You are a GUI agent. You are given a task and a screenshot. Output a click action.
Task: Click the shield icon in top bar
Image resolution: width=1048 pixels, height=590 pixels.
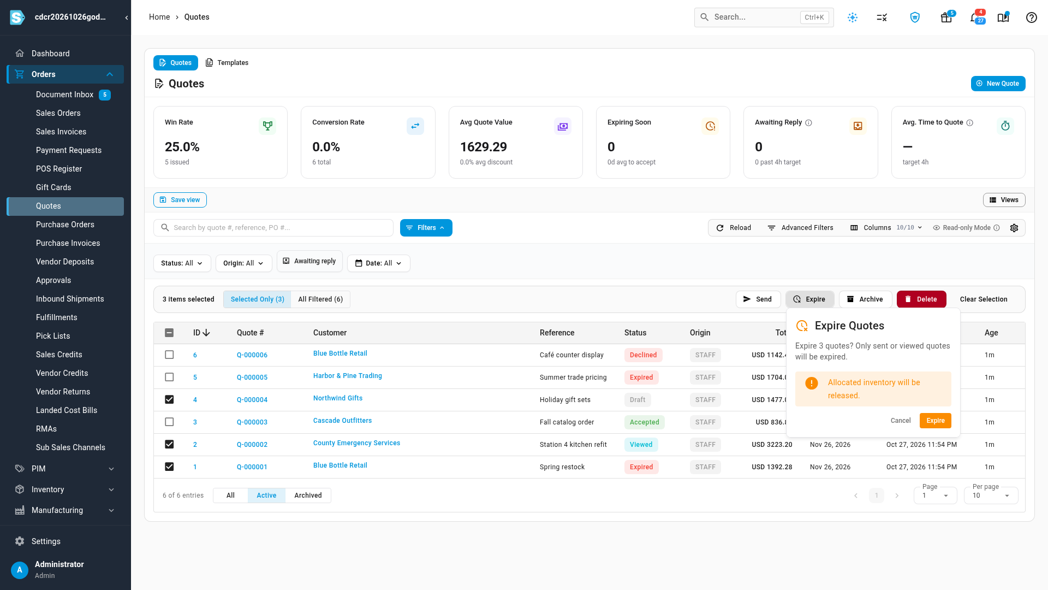click(x=915, y=17)
